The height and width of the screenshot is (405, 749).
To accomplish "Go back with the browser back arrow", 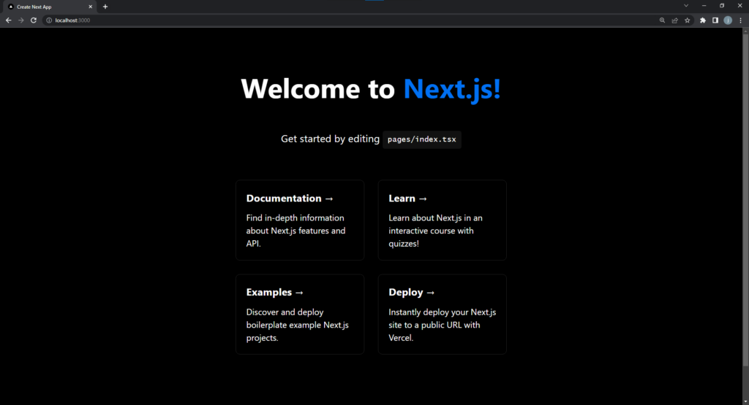I will 8,20.
